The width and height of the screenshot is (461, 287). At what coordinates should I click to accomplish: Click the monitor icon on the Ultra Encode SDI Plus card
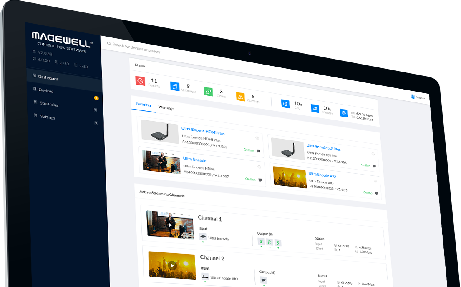click(374, 166)
